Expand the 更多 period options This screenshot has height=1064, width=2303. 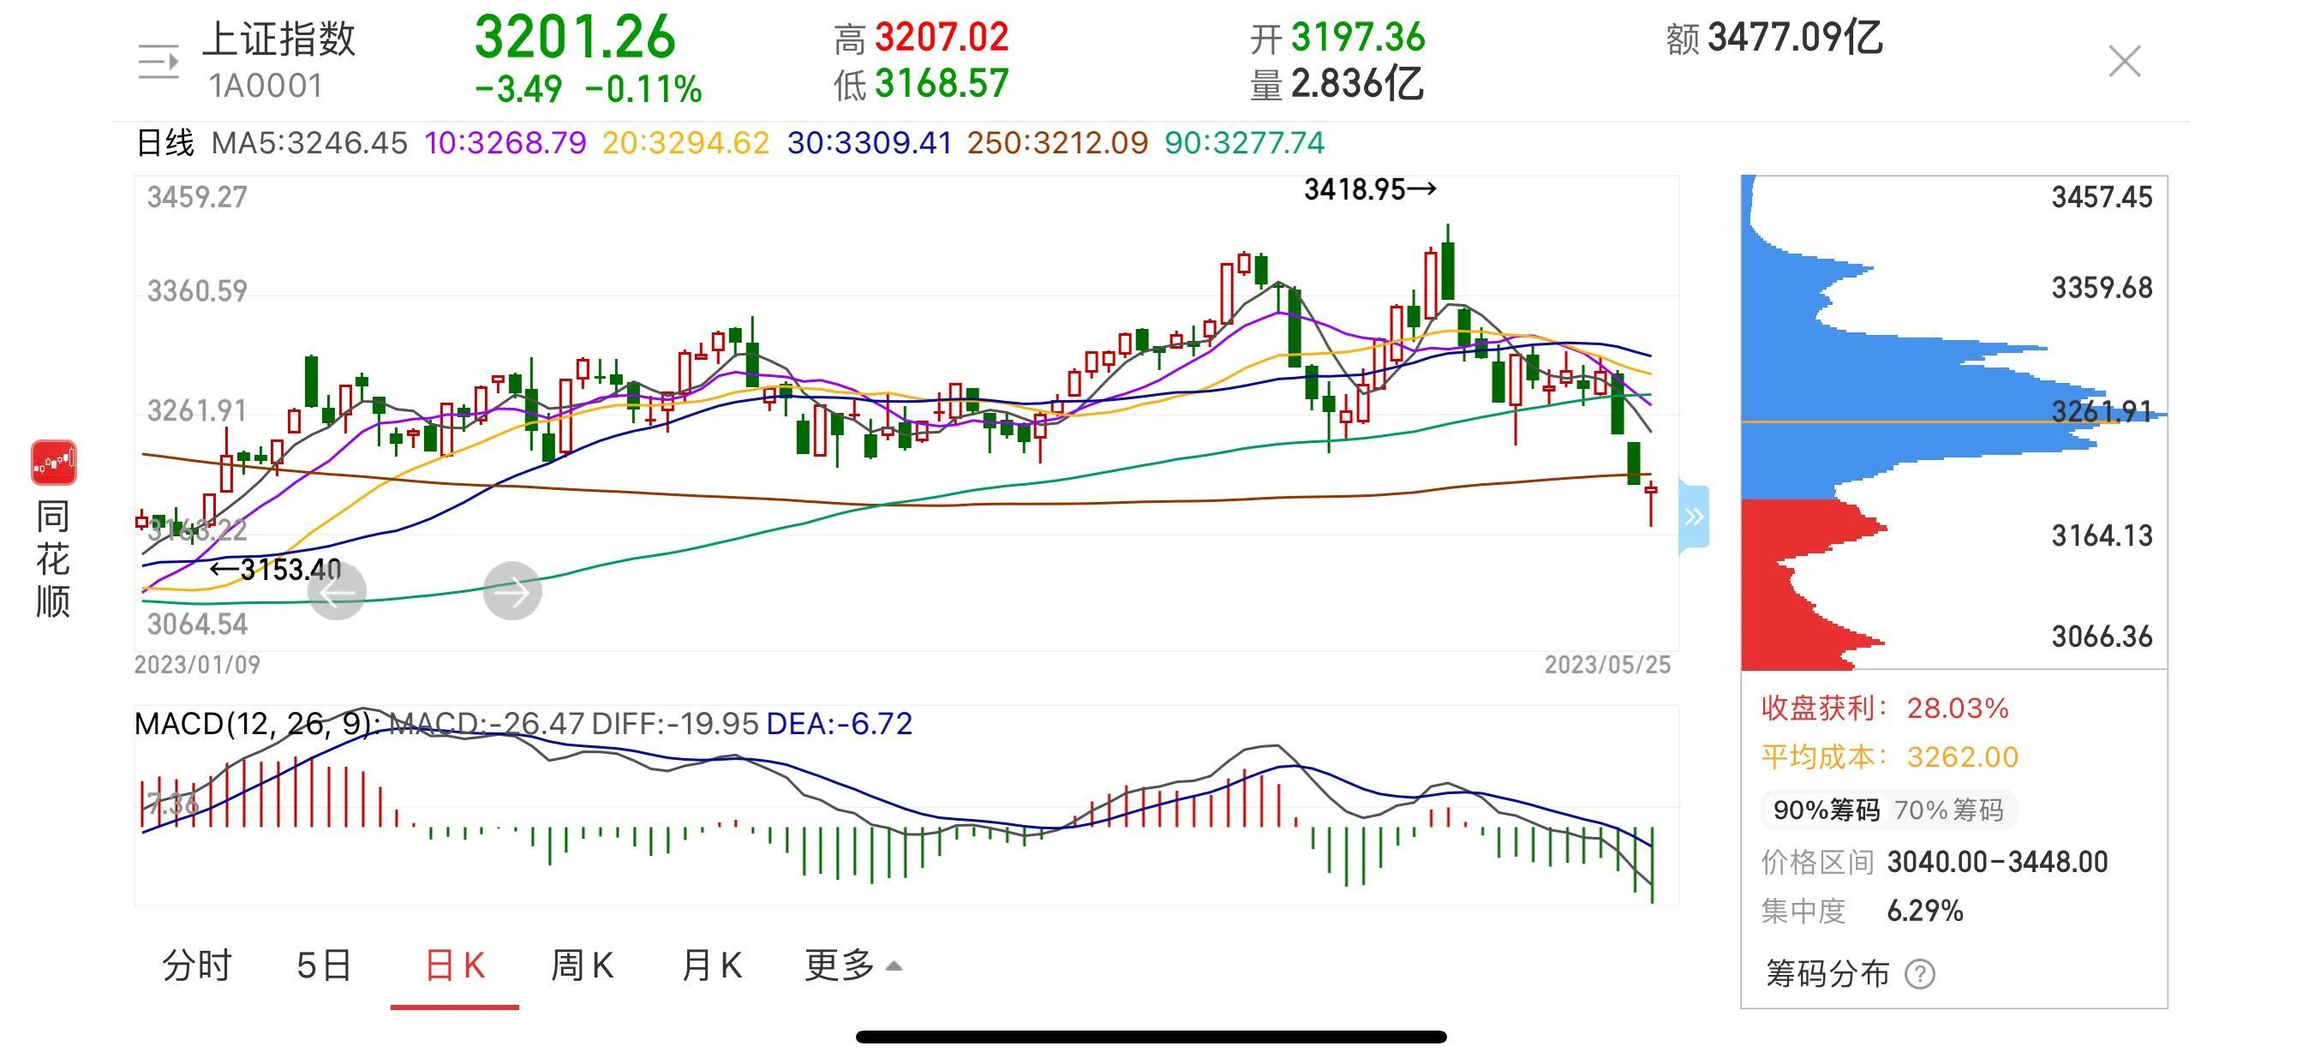(852, 965)
